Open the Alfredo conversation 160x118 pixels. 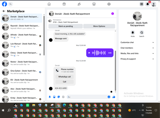21,36
